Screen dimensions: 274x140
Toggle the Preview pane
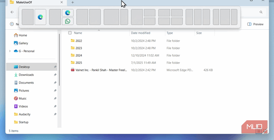[x=255, y=24]
